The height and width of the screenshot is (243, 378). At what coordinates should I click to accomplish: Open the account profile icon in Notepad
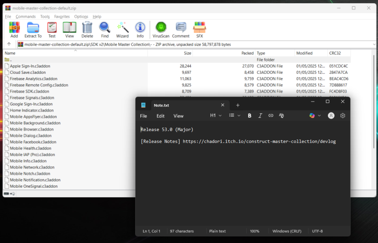tap(331, 115)
